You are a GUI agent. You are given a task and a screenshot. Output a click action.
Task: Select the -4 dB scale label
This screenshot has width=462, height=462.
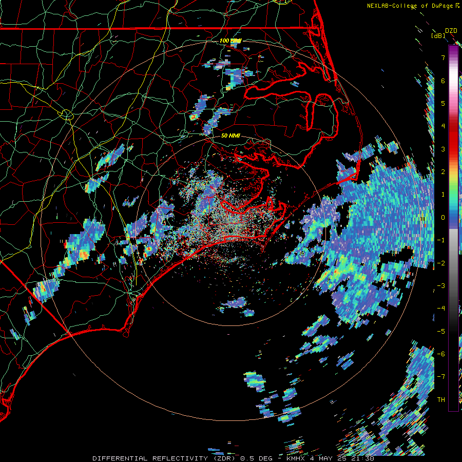click(441, 309)
